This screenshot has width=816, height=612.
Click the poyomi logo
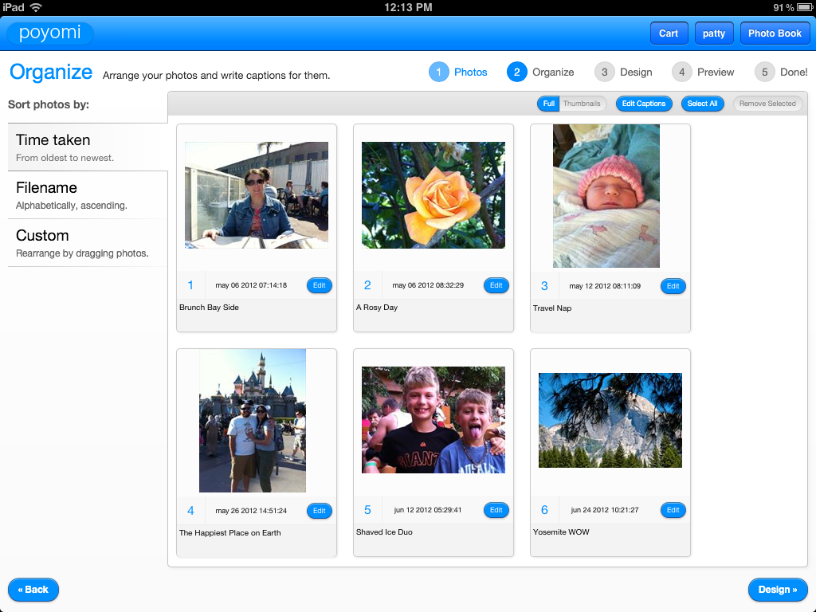50,33
